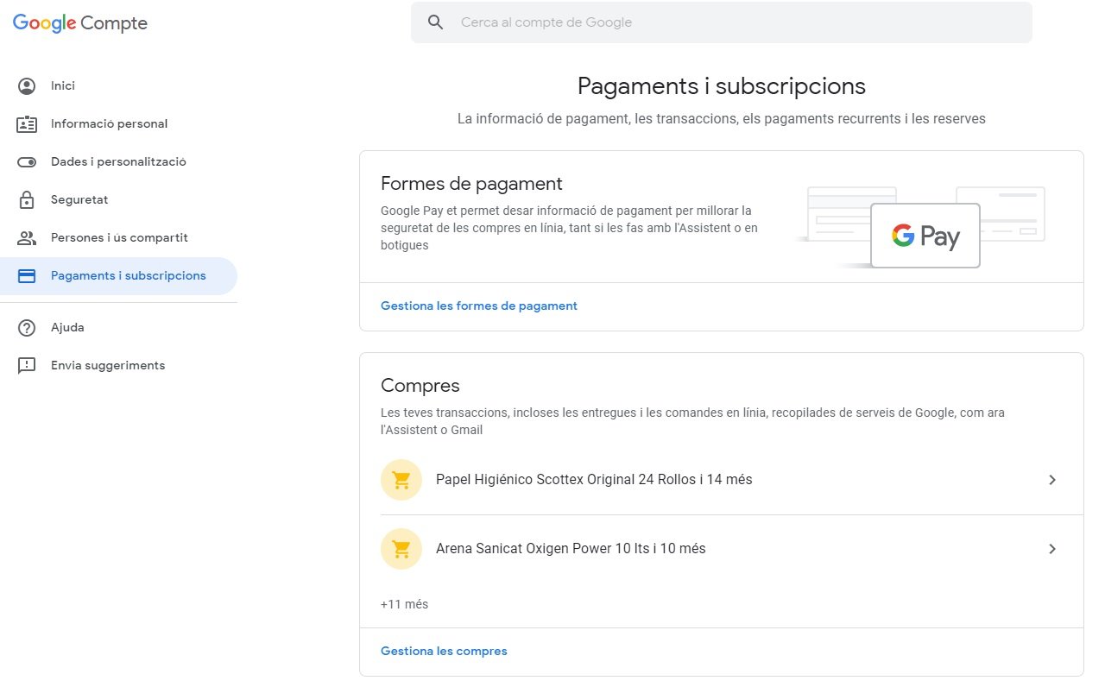Show +11 més additional purchases
This screenshot has height=687, width=1105.
(x=404, y=604)
